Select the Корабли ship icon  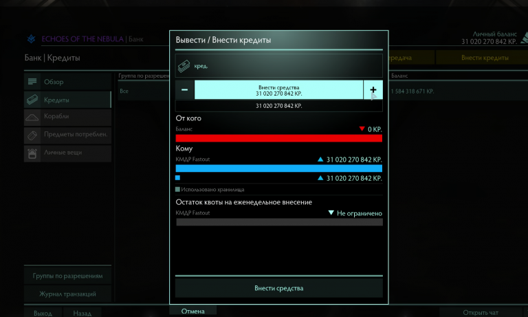(32, 117)
